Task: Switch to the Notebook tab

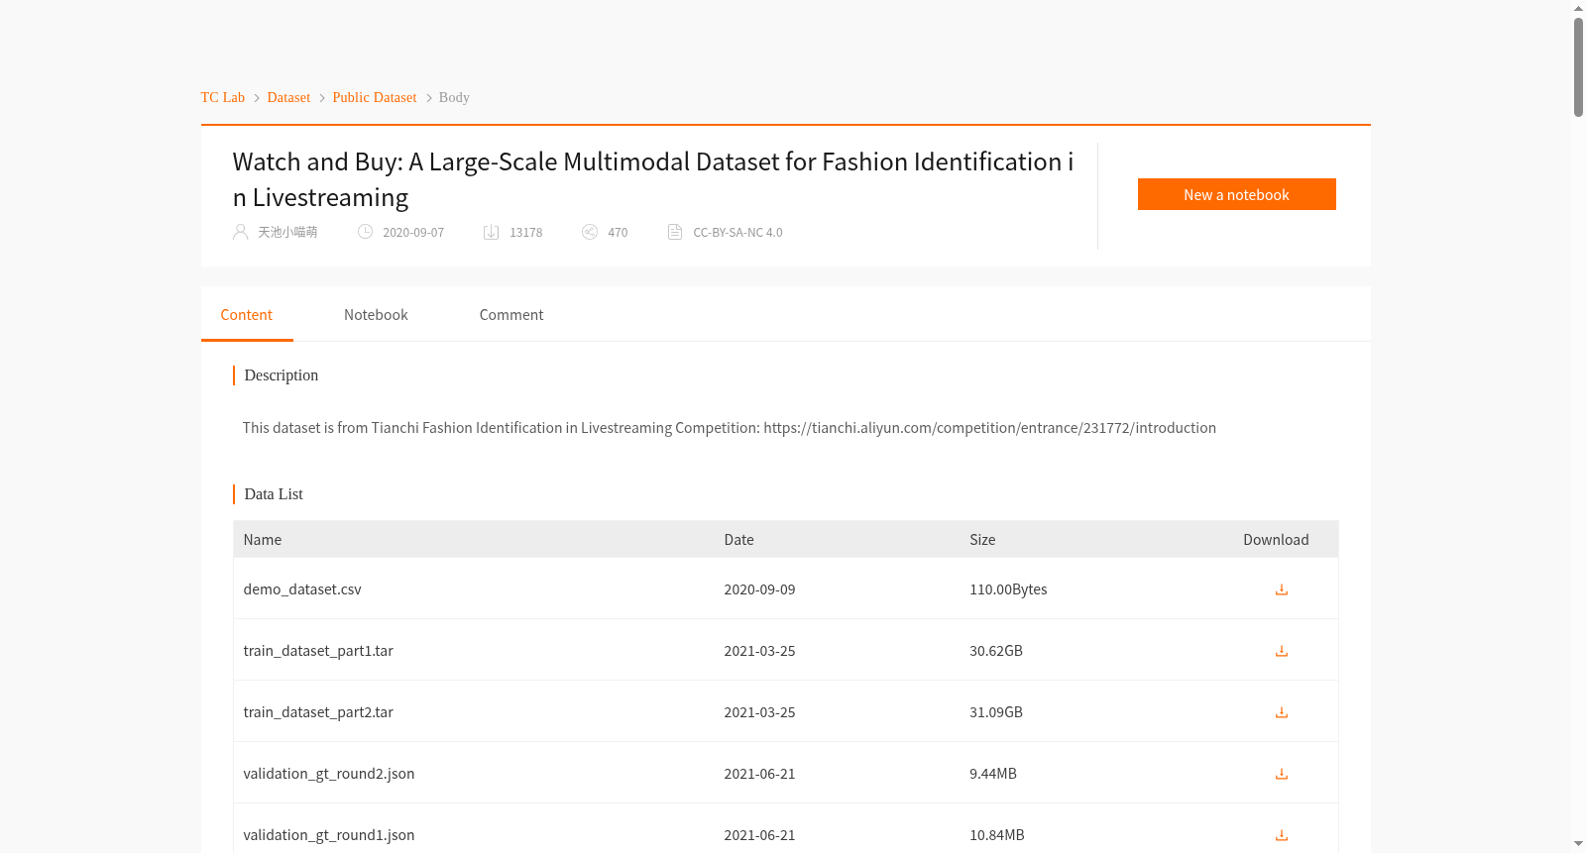Action: tap(376, 315)
